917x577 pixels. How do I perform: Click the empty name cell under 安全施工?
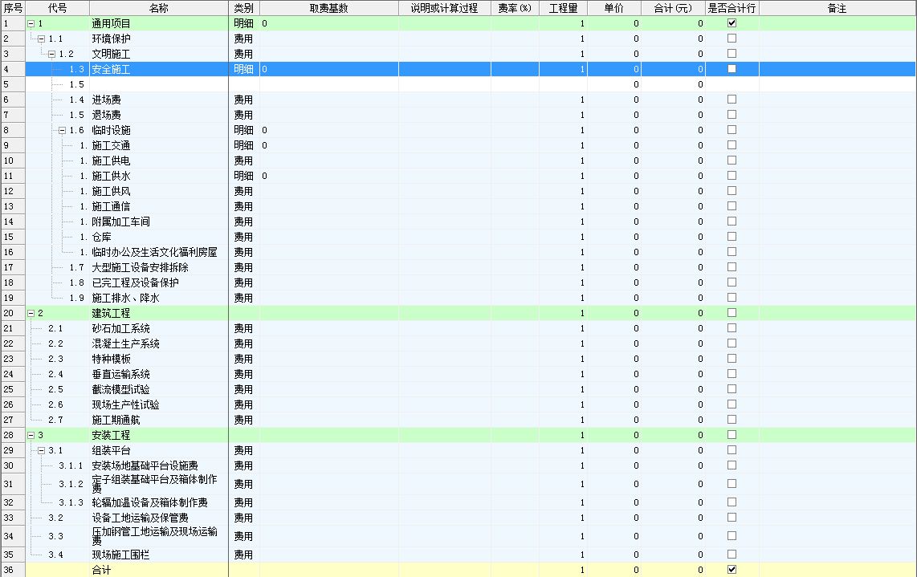click(158, 84)
